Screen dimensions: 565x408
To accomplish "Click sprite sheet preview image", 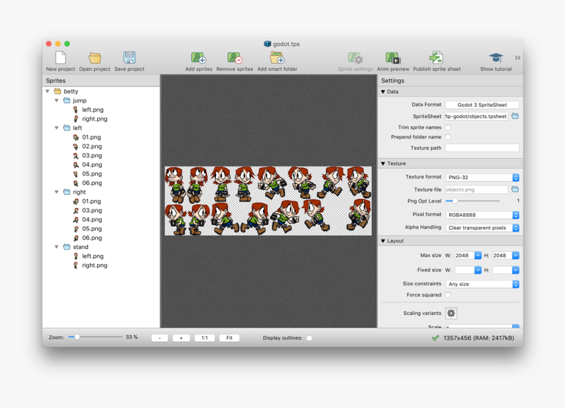I will click(x=268, y=201).
